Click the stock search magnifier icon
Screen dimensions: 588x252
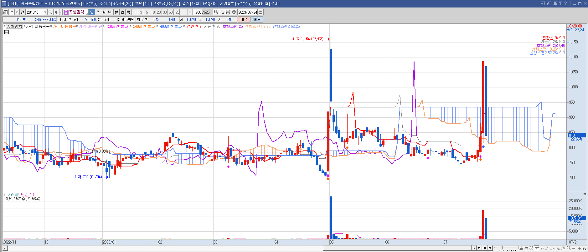point(50,12)
